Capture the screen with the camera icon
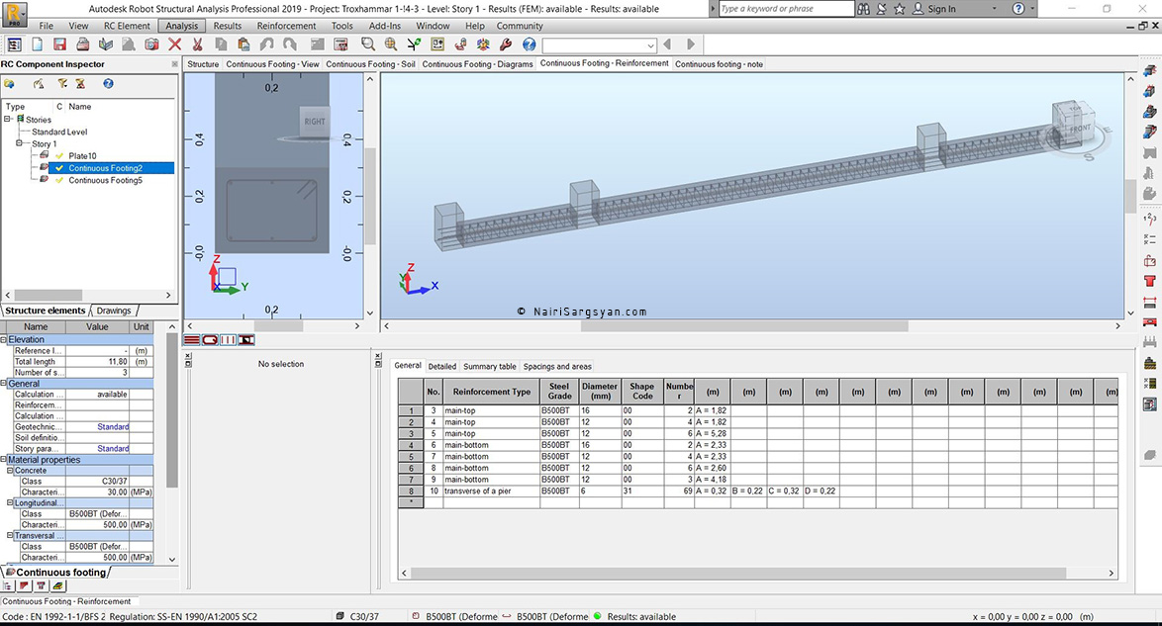The height and width of the screenshot is (626, 1162). point(151,45)
